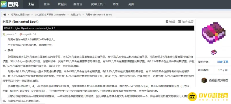
Task: Click the crafting table icon
Action: (204, 80)
